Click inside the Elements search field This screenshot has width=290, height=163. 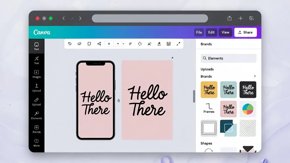coord(228,58)
